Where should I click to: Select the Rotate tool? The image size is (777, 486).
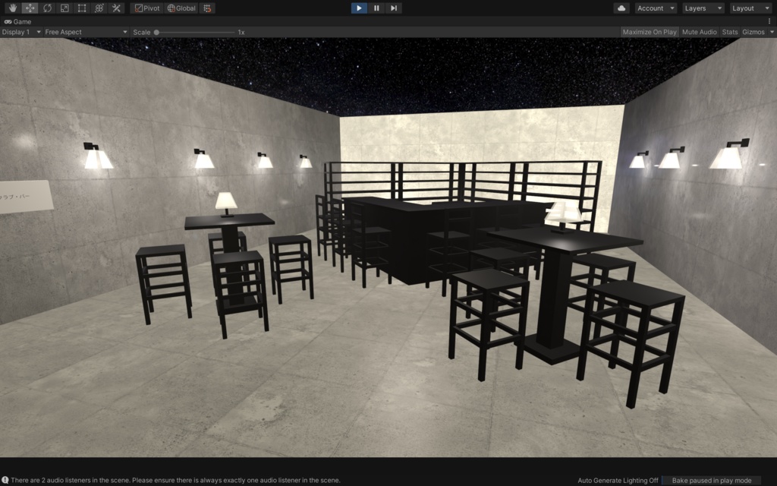pyautogui.click(x=47, y=8)
